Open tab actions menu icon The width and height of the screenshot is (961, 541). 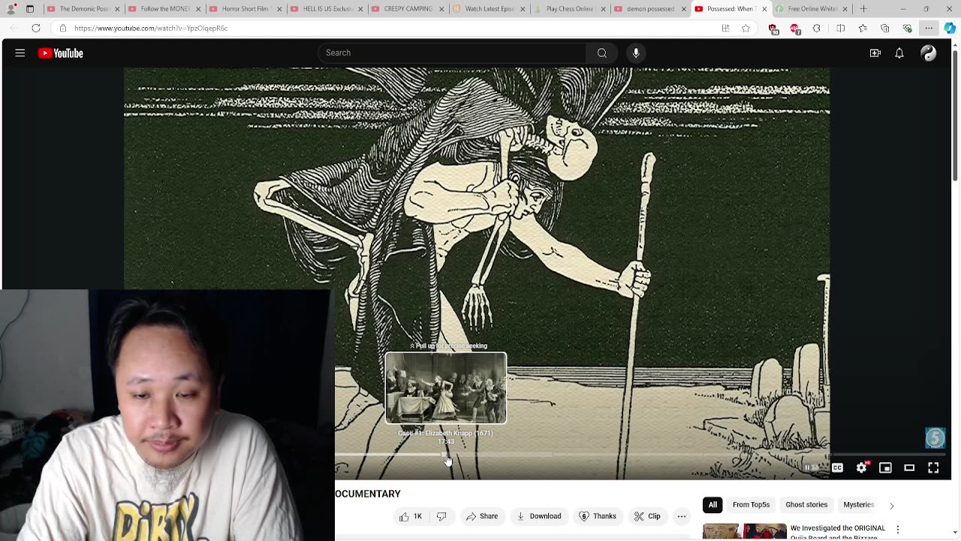29,9
